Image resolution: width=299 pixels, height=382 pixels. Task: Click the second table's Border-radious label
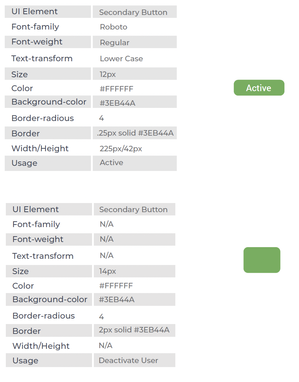click(x=44, y=316)
